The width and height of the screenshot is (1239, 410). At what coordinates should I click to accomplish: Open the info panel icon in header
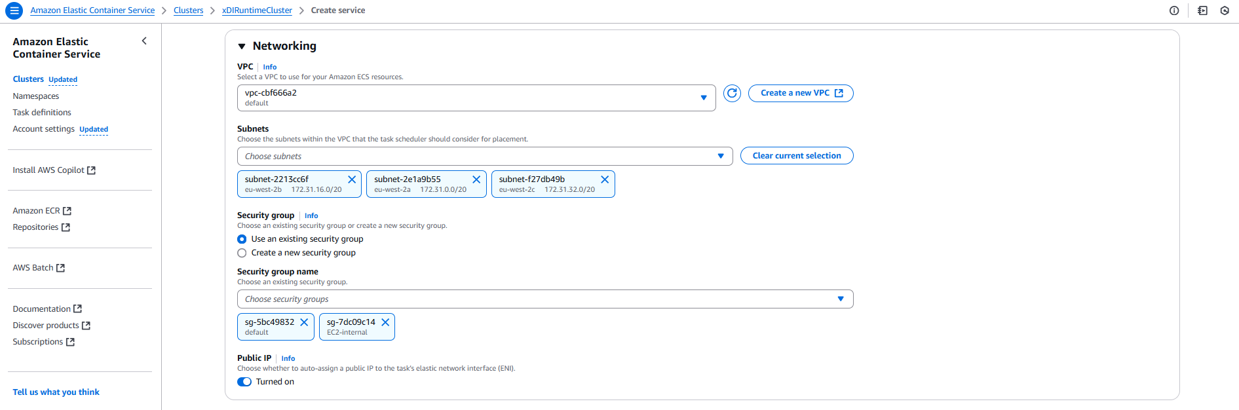tap(1174, 10)
